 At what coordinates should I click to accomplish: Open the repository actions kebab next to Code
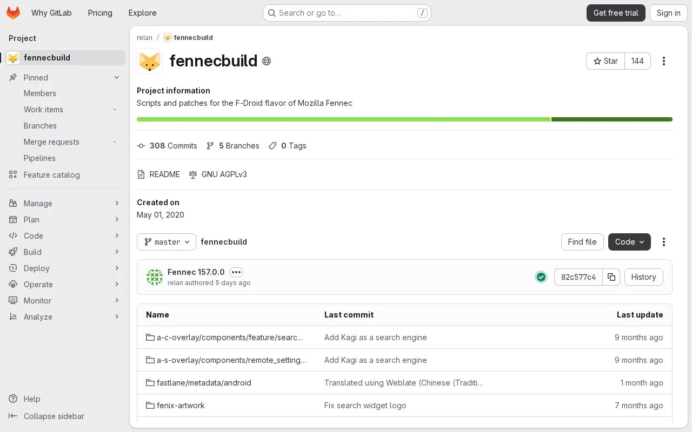tap(664, 242)
